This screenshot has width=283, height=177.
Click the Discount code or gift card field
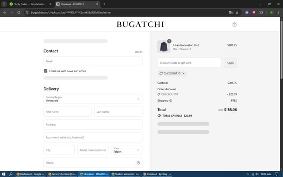189,63
